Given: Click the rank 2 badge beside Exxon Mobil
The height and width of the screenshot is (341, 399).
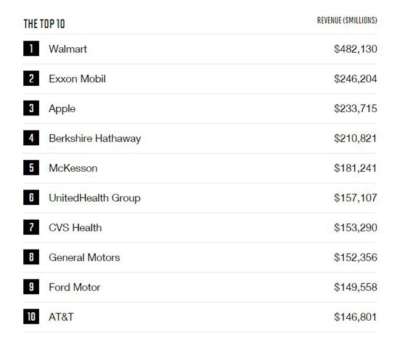Looking at the screenshot, I should pyautogui.click(x=31, y=79).
